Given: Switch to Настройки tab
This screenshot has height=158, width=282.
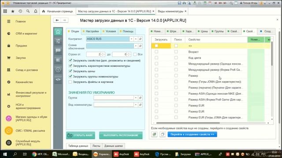Looking at the screenshot, I should coord(91,31).
